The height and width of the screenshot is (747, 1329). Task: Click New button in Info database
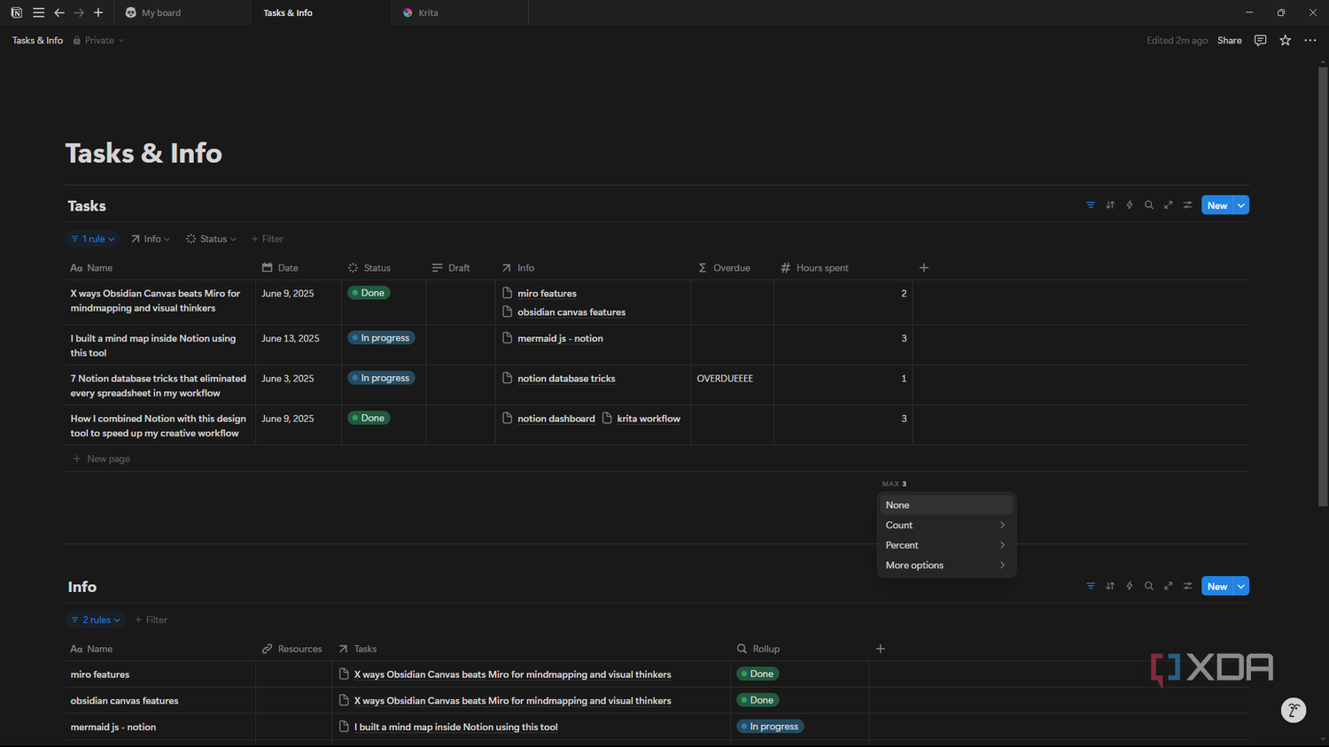pos(1217,586)
